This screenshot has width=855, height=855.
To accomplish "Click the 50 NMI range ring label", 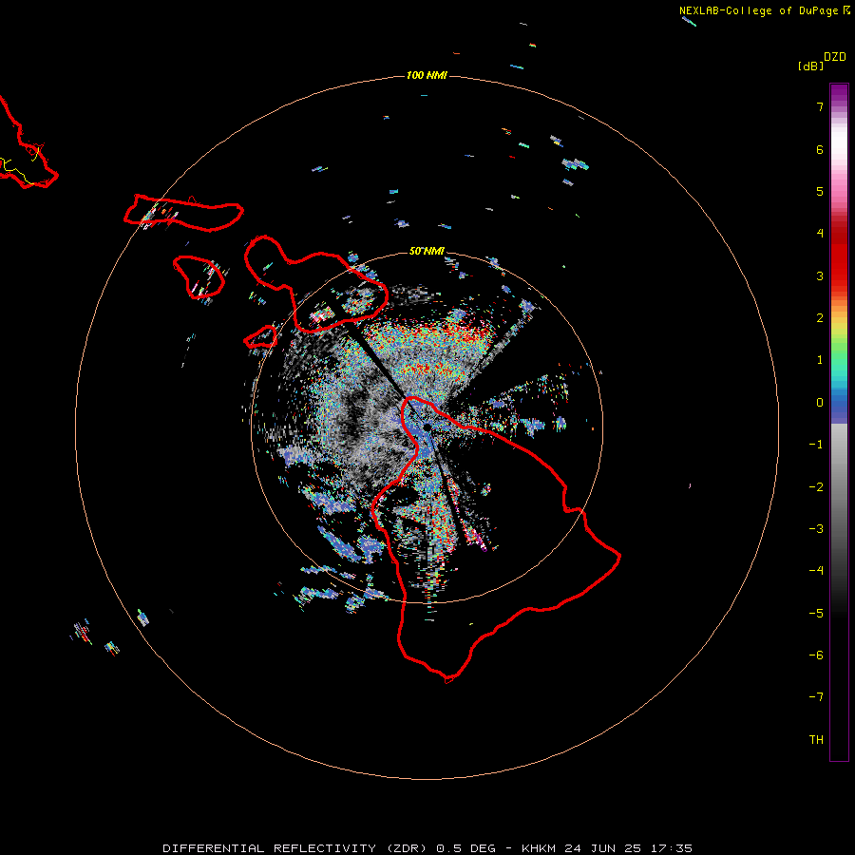I will point(427,251).
